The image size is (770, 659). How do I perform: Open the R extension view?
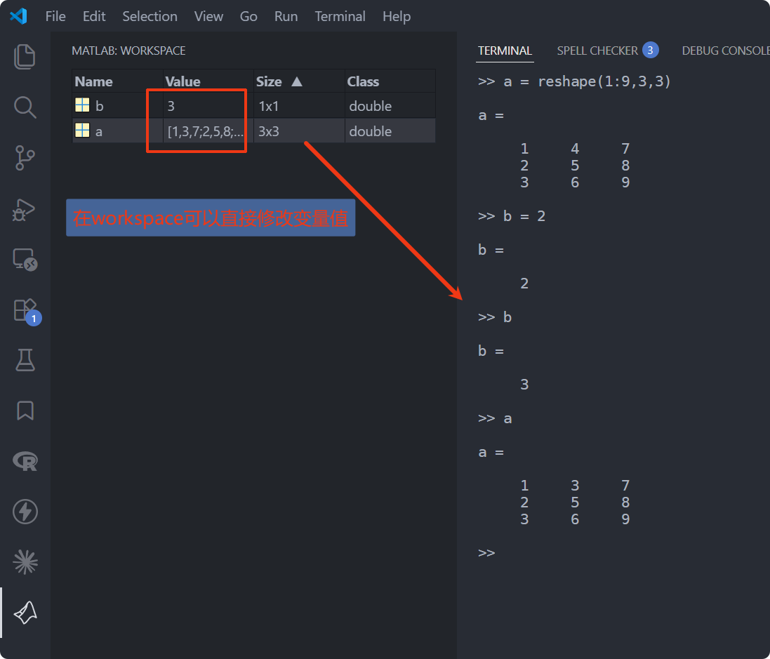tap(25, 461)
